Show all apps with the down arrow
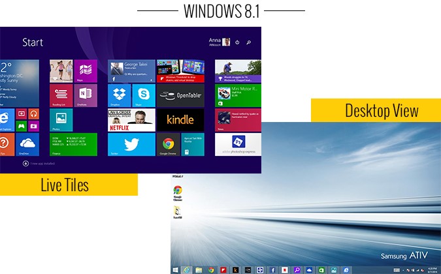The height and width of the screenshot is (274, 441). pyautogui.click(x=26, y=164)
